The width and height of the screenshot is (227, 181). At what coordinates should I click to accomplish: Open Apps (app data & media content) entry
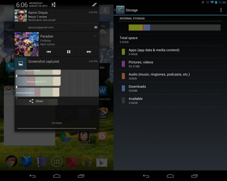coord(170,52)
